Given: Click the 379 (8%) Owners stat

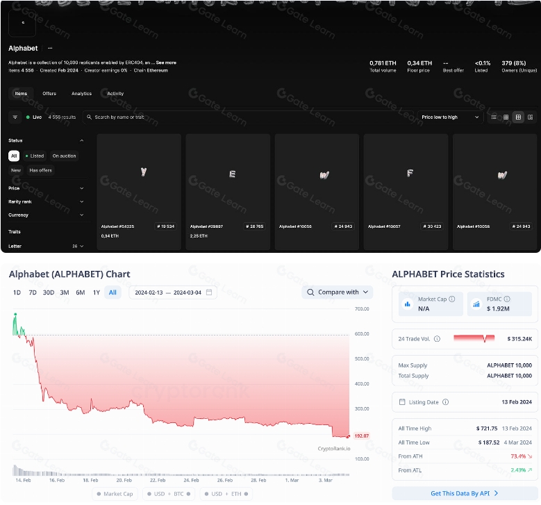Looking at the screenshot, I should 519,66.
